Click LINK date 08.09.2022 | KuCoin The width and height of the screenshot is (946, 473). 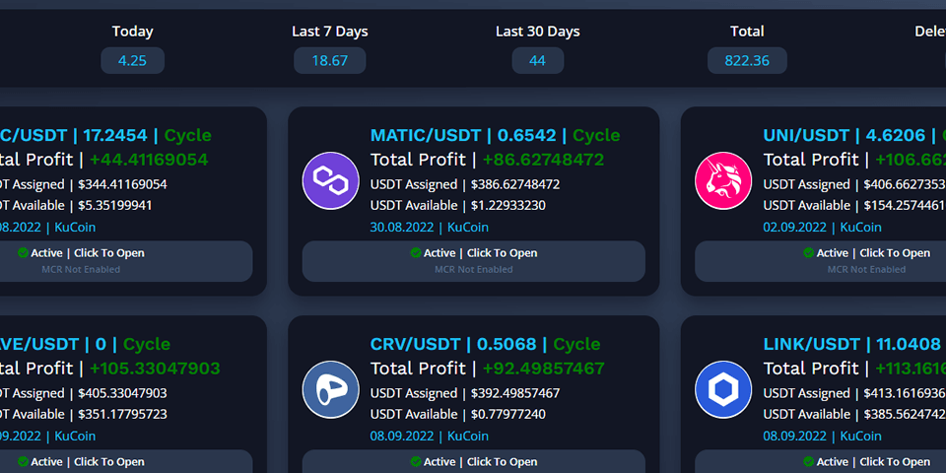822,437
